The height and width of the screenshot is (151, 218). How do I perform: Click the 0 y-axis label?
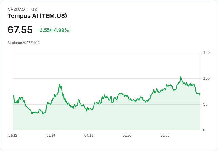205,130
